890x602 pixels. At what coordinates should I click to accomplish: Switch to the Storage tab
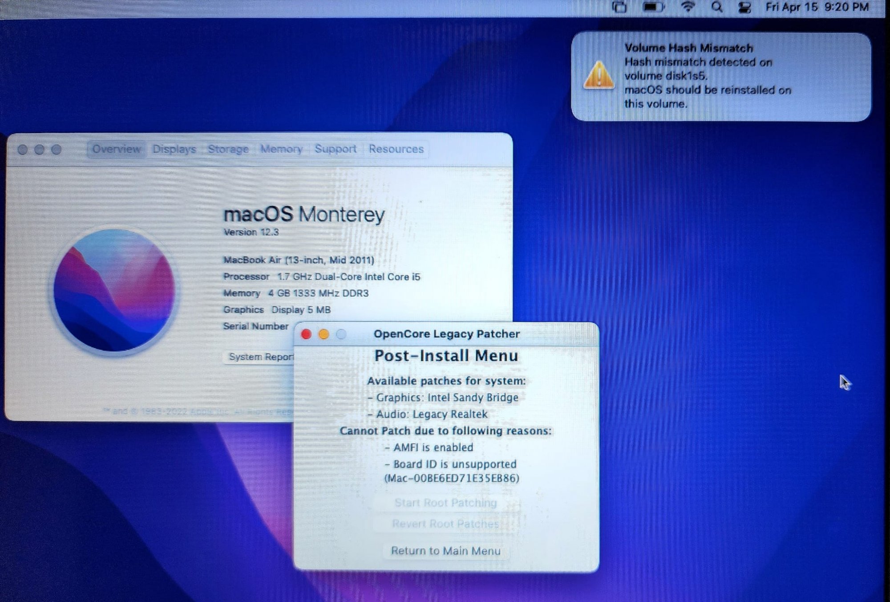point(228,149)
